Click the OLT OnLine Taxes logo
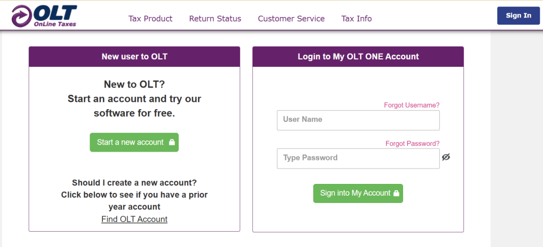Image resolution: width=543 pixels, height=247 pixels. (x=45, y=16)
